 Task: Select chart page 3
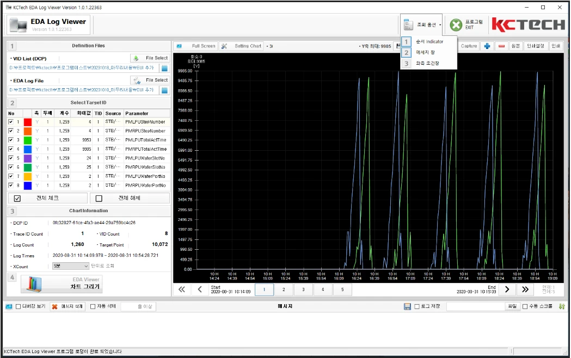(303, 289)
